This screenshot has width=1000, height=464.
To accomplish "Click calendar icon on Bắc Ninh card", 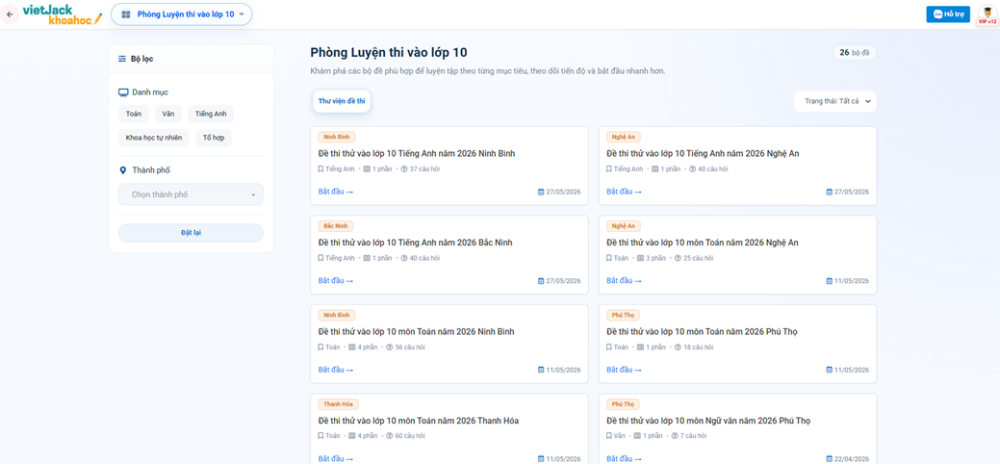I will [x=542, y=281].
